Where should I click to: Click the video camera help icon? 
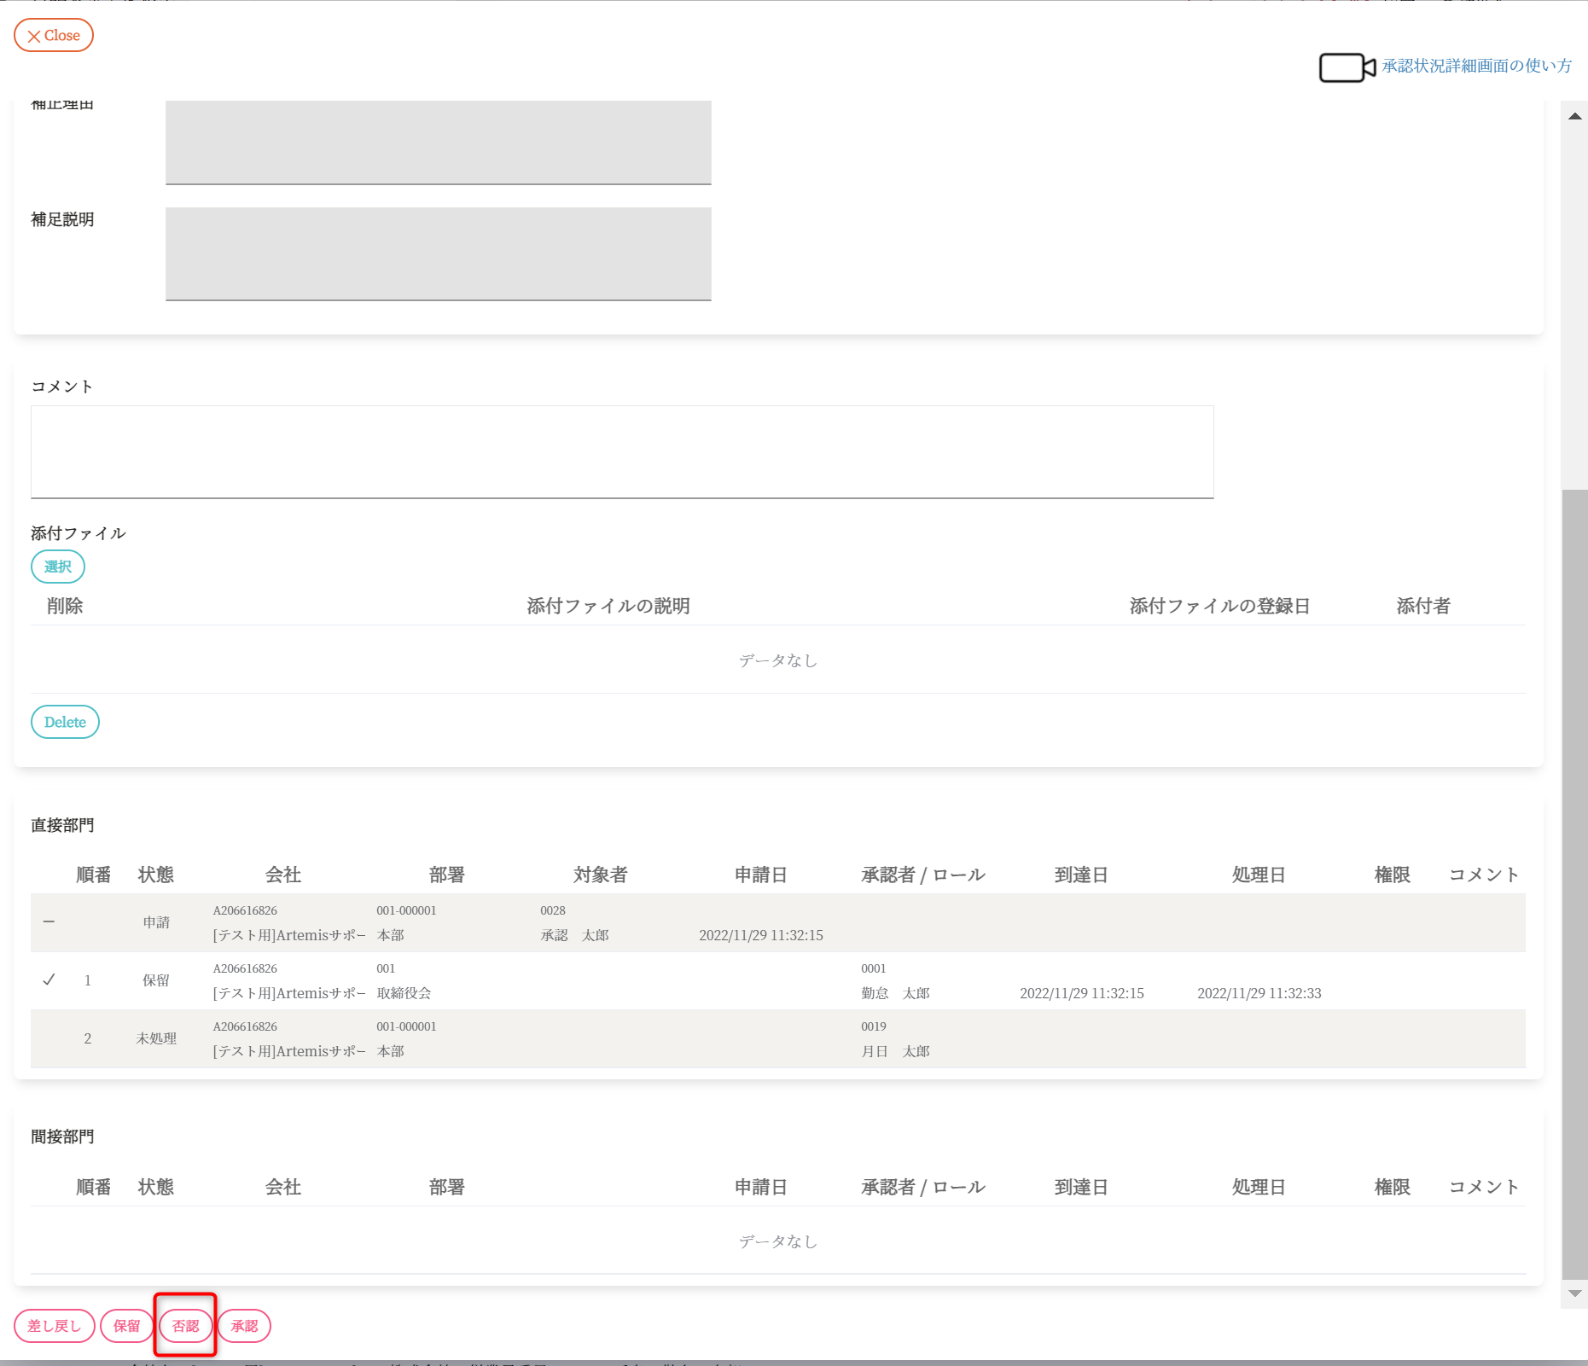click(x=1347, y=67)
